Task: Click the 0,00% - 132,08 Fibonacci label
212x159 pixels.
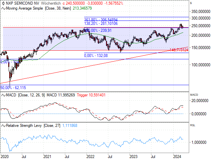Action: 96,56
